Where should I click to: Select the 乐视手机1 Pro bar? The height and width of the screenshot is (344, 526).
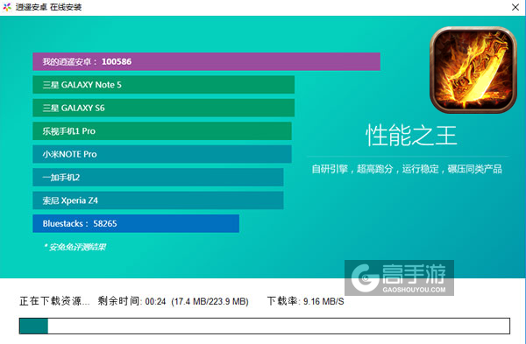[162, 131]
